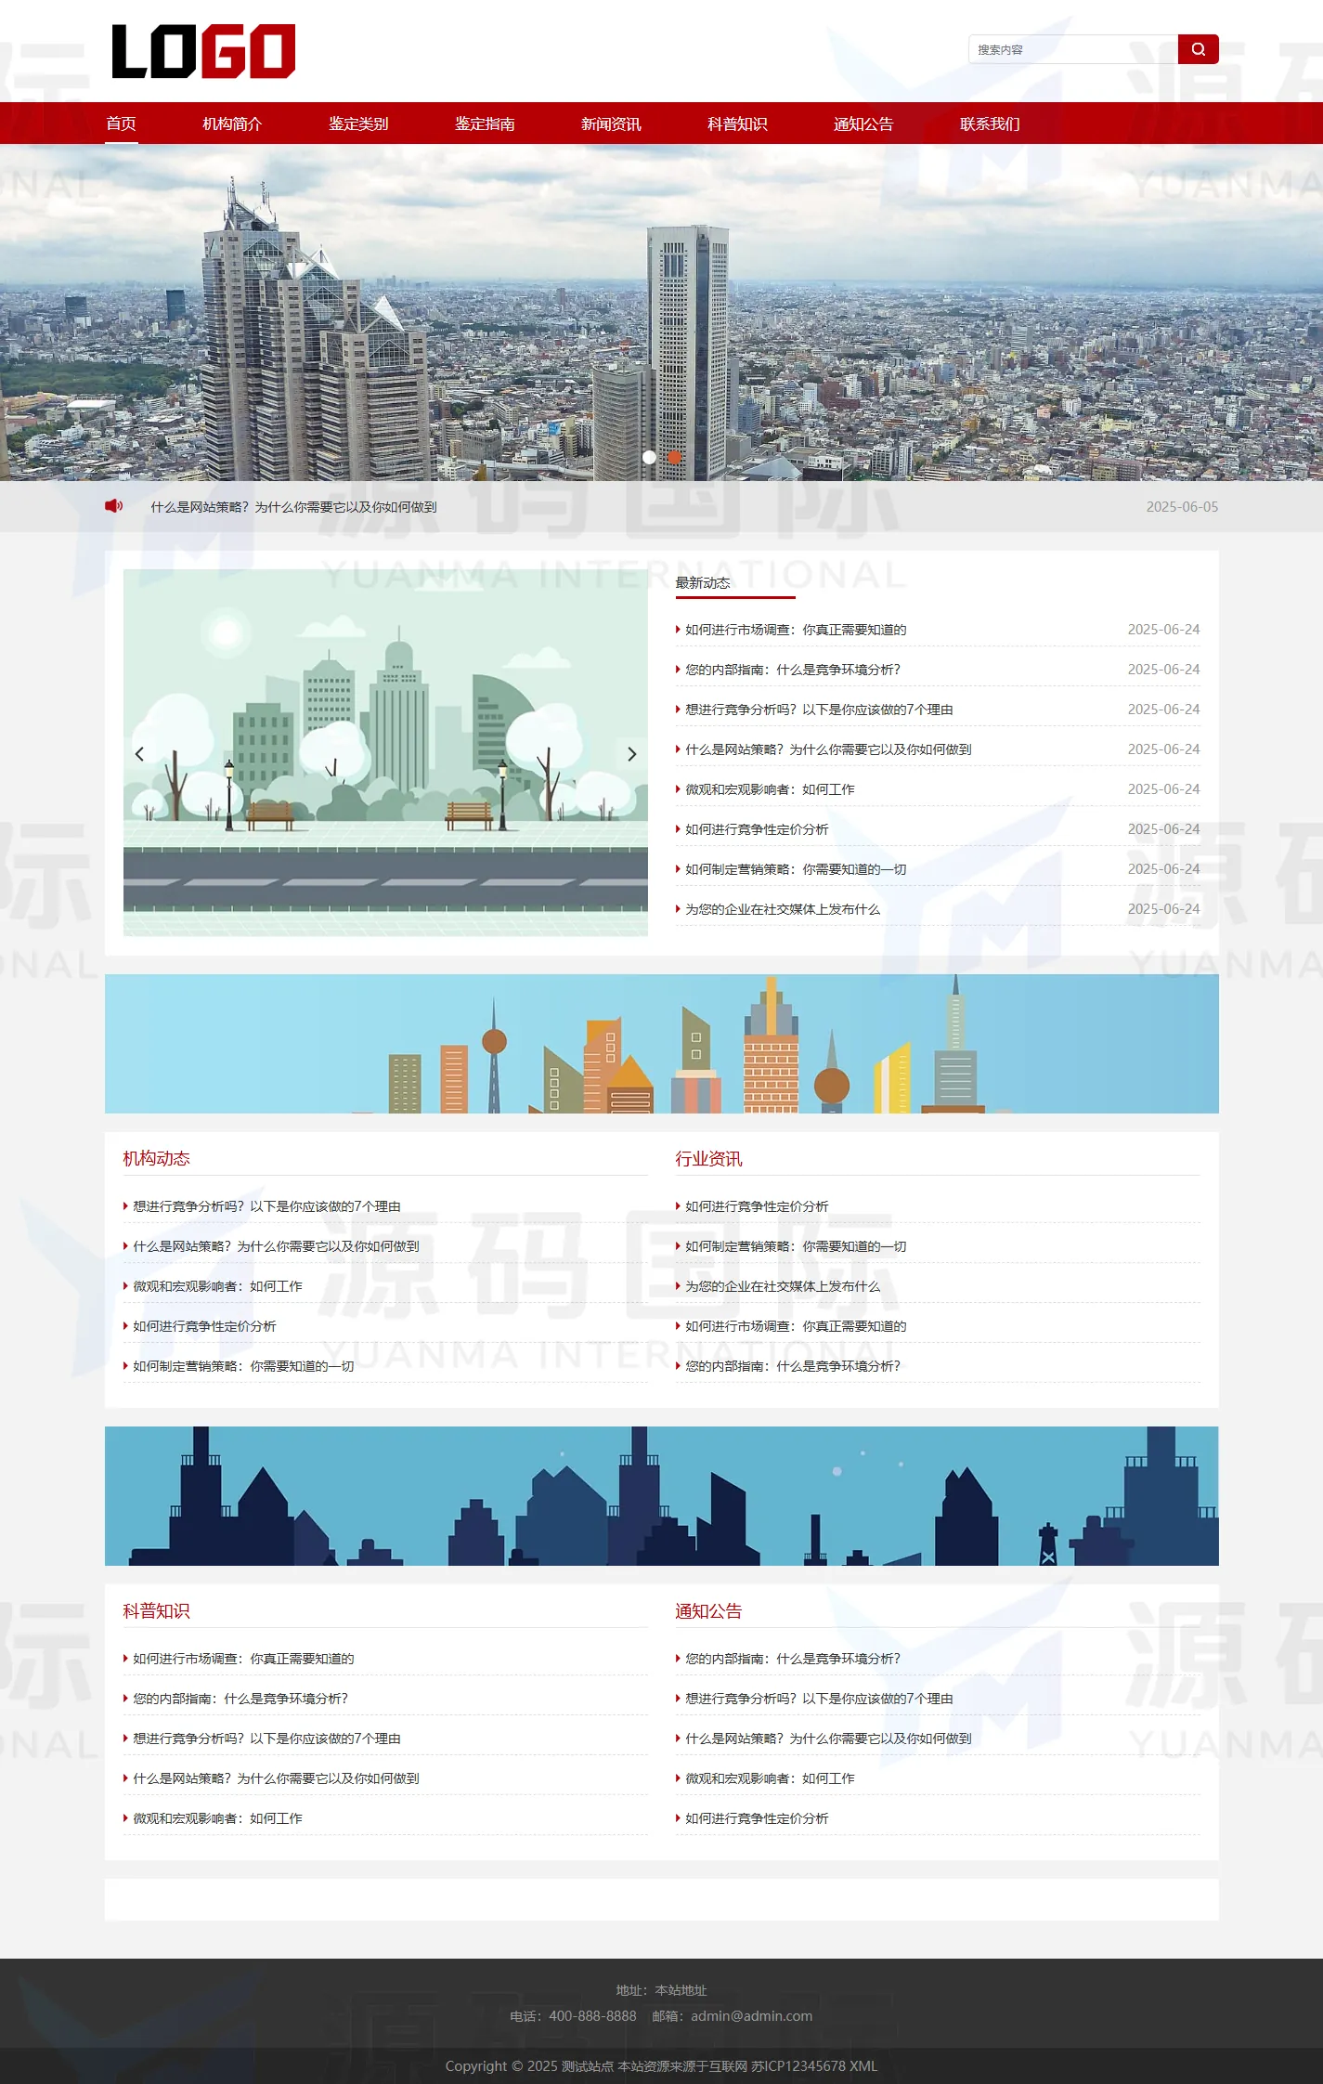Navigate to 新闻资讯 in the menu
1323x2084 pixels.
[611, 124]
